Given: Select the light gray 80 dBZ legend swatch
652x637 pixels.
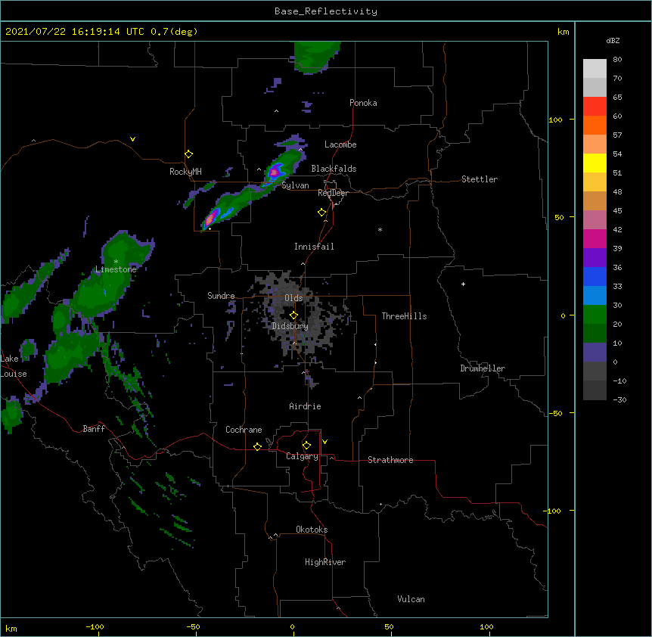Looking at the screenshot, I should [x=595, y=68].
